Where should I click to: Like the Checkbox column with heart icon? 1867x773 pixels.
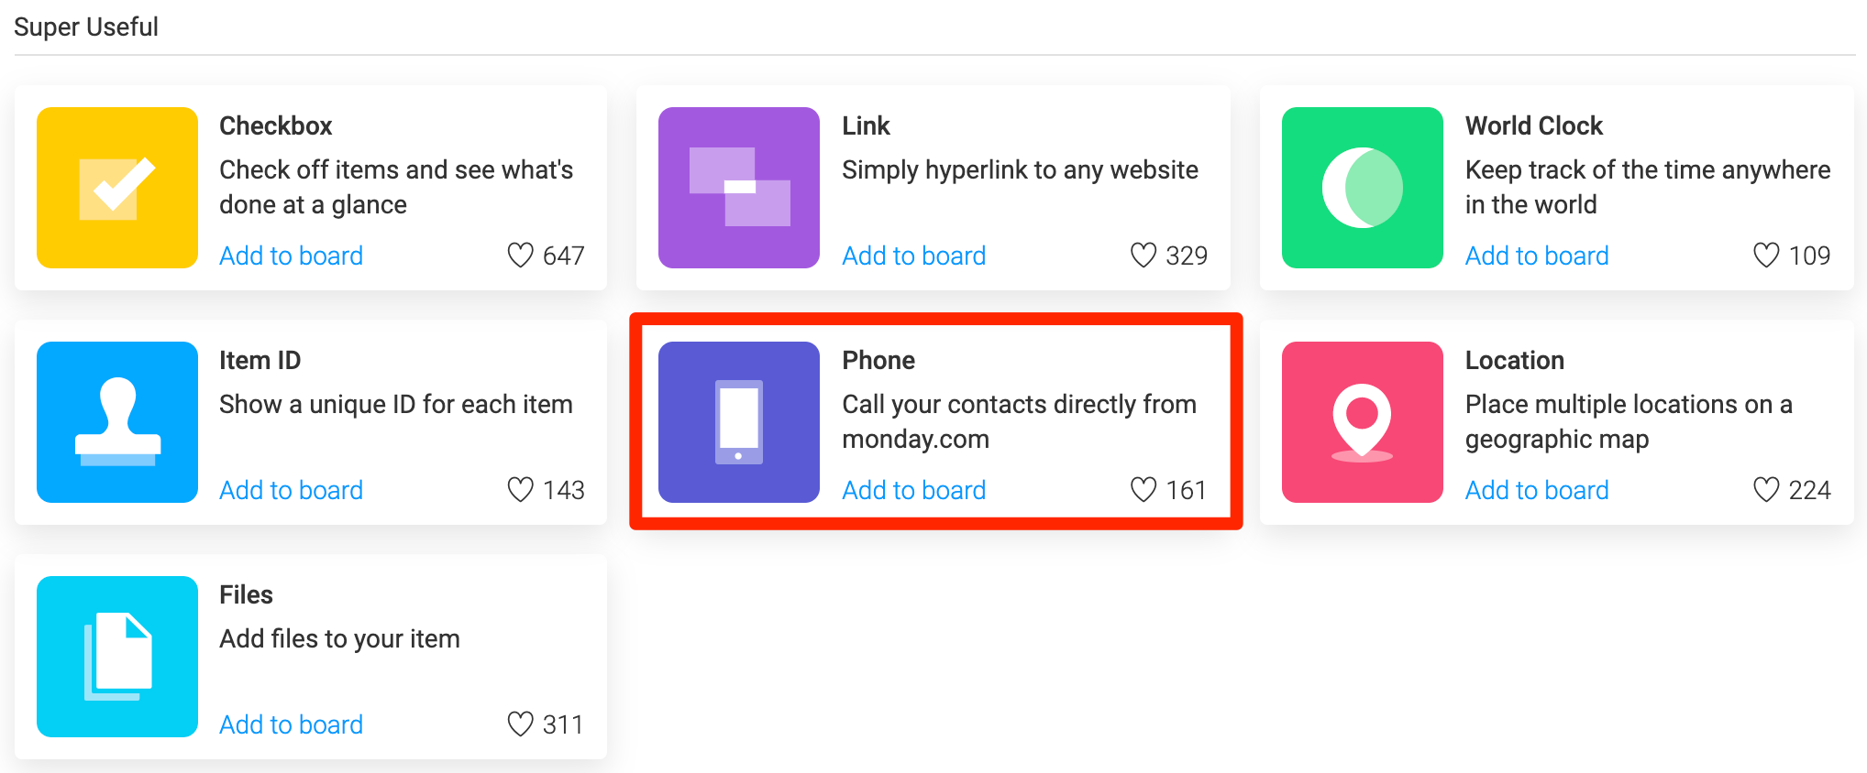pos(520,255)
